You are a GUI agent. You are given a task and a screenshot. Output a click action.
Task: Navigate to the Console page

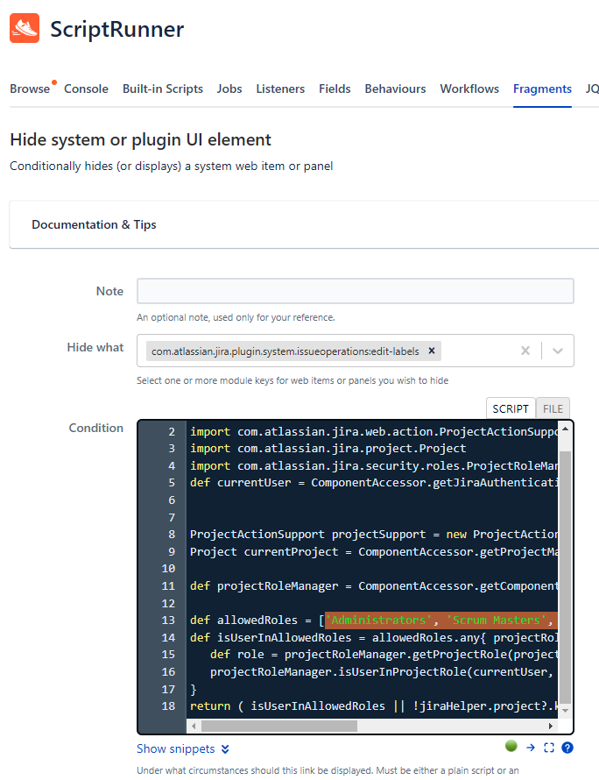click(86, 89)
